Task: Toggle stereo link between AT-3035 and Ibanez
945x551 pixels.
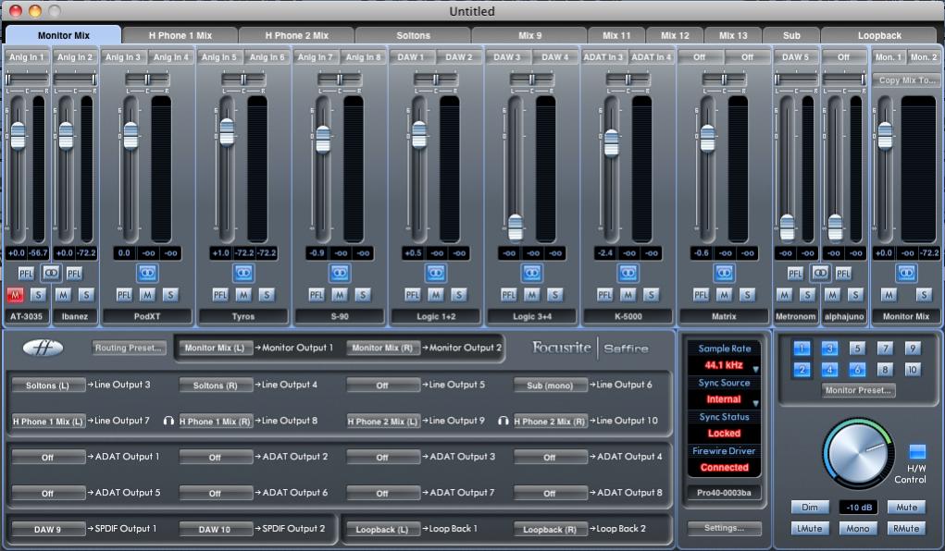Action: coord(51,274)
